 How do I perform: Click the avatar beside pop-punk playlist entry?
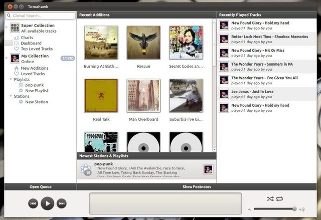[208, 169]
